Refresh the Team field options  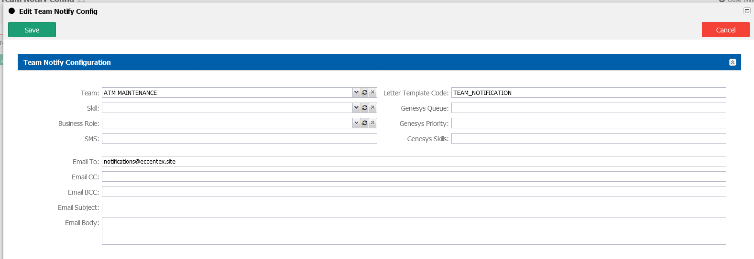(364, 93)
